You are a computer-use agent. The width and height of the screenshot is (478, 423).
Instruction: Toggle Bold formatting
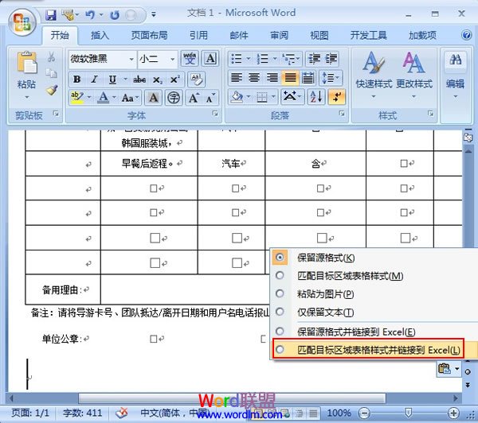[76, 80]
